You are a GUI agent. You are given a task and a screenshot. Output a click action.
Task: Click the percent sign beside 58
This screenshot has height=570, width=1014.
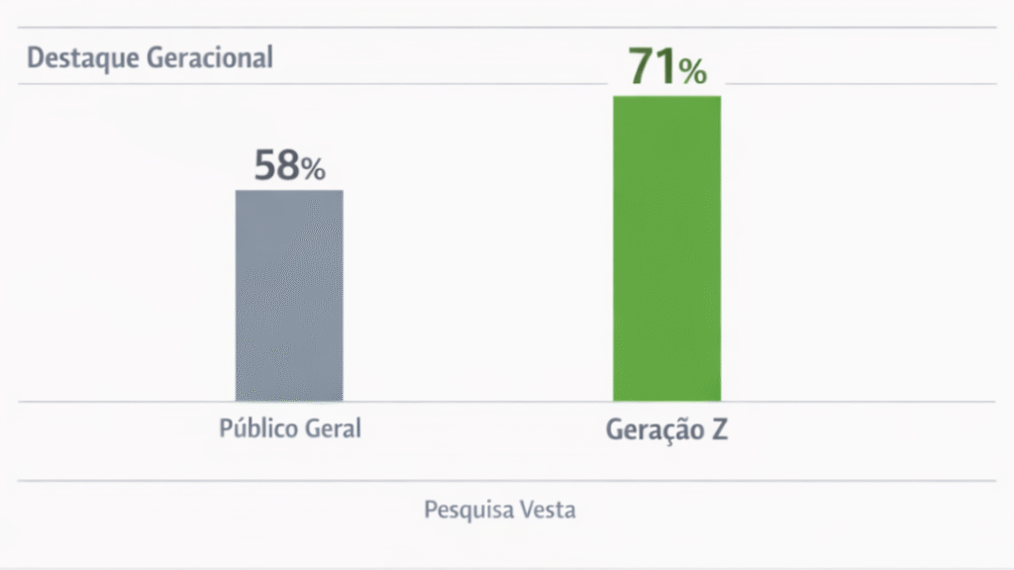coord(314,170)
